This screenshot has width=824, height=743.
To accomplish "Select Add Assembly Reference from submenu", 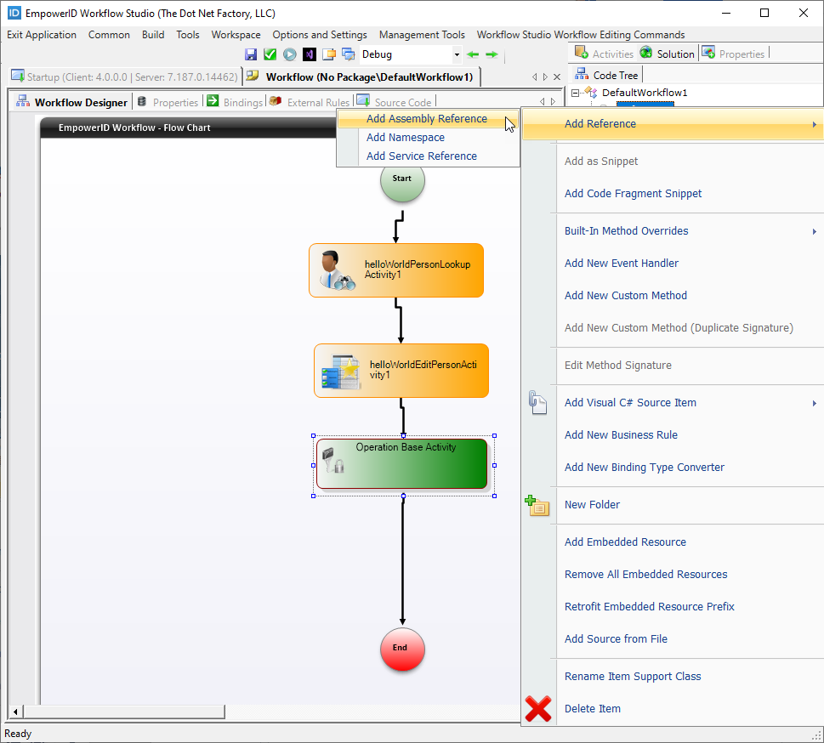I will (x=427, y=119).
